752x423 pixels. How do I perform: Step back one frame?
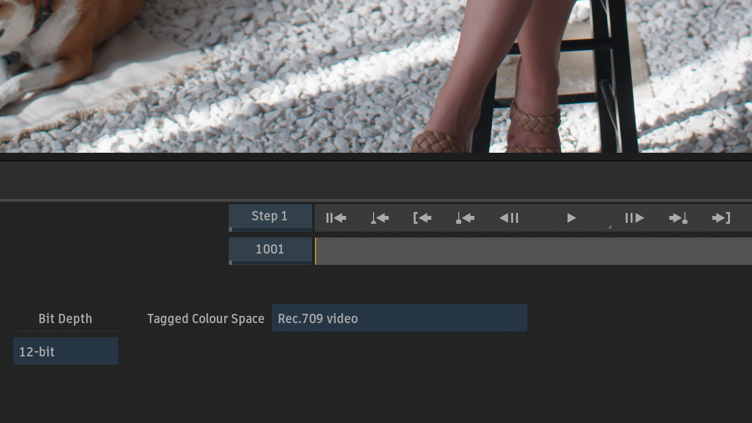[x=509, y=218]
